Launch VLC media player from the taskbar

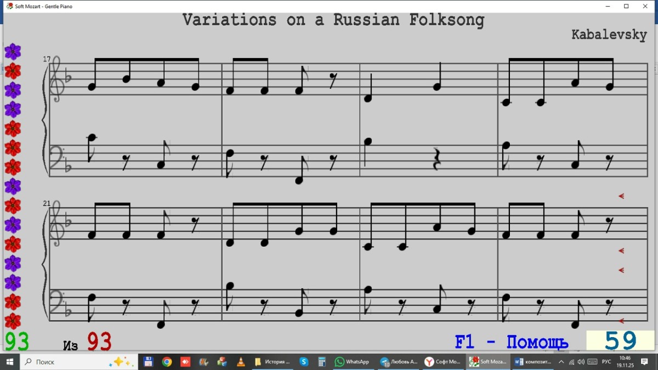coord(240,362)
